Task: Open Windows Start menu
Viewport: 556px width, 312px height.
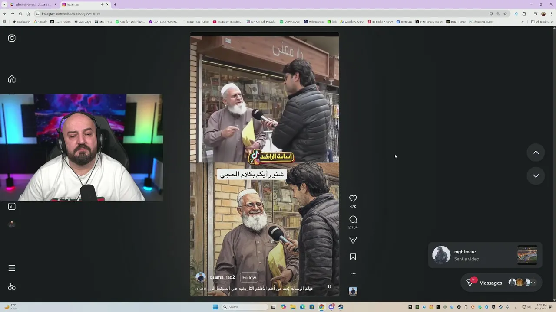Action: tap(215, 307)
